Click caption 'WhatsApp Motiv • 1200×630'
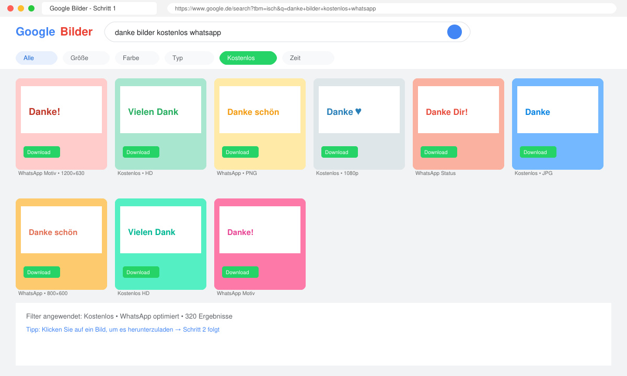The width and height of the screenshot is (627, 376). pyautogui.click(x=51, y=173)
